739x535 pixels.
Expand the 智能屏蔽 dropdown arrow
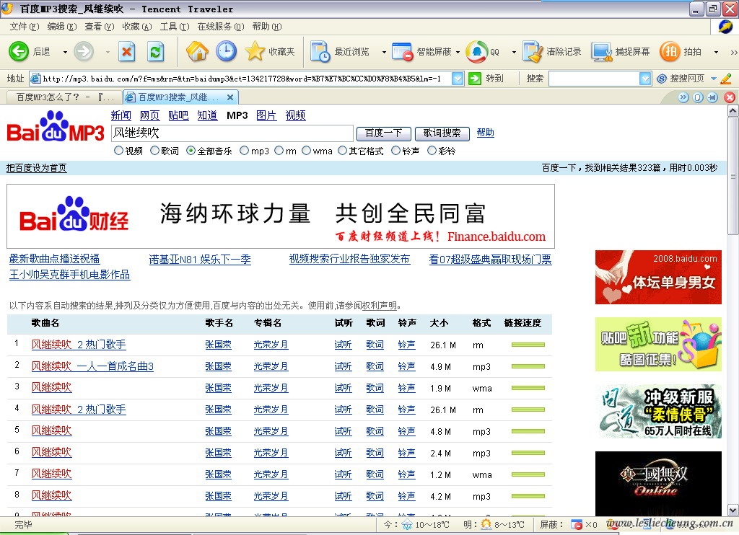457,52
